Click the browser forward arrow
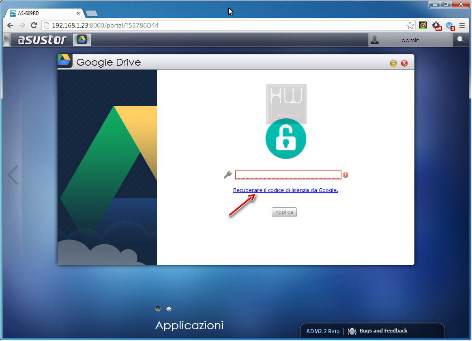 click(22, 25)
